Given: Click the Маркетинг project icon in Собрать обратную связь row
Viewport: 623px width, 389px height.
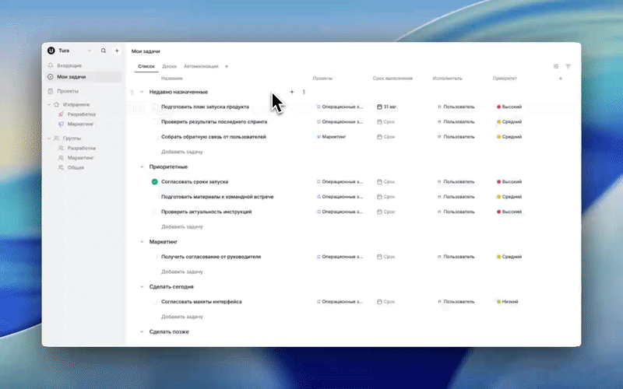Looking at the screenshot, I should coord(319,137).
